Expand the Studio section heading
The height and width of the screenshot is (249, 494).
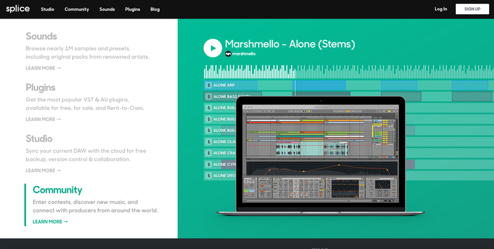[x=39, y=138]
